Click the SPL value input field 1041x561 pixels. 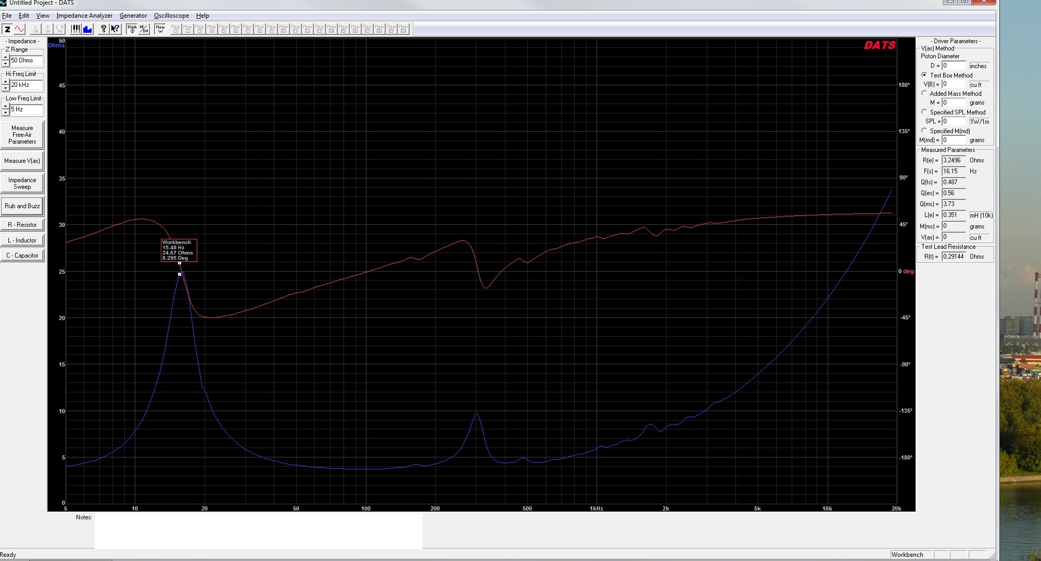954,121
